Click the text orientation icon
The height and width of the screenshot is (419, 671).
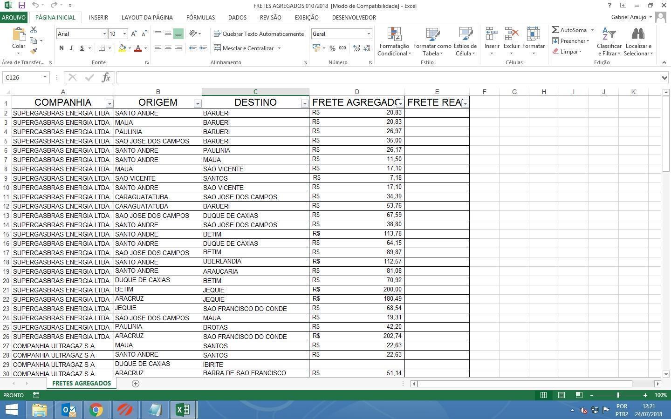pos(193,34)
